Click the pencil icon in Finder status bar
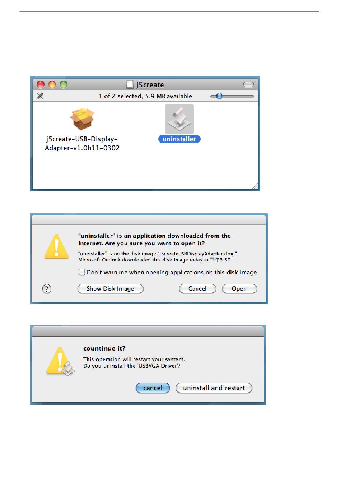341x492 pixels. tap(40, 96)
